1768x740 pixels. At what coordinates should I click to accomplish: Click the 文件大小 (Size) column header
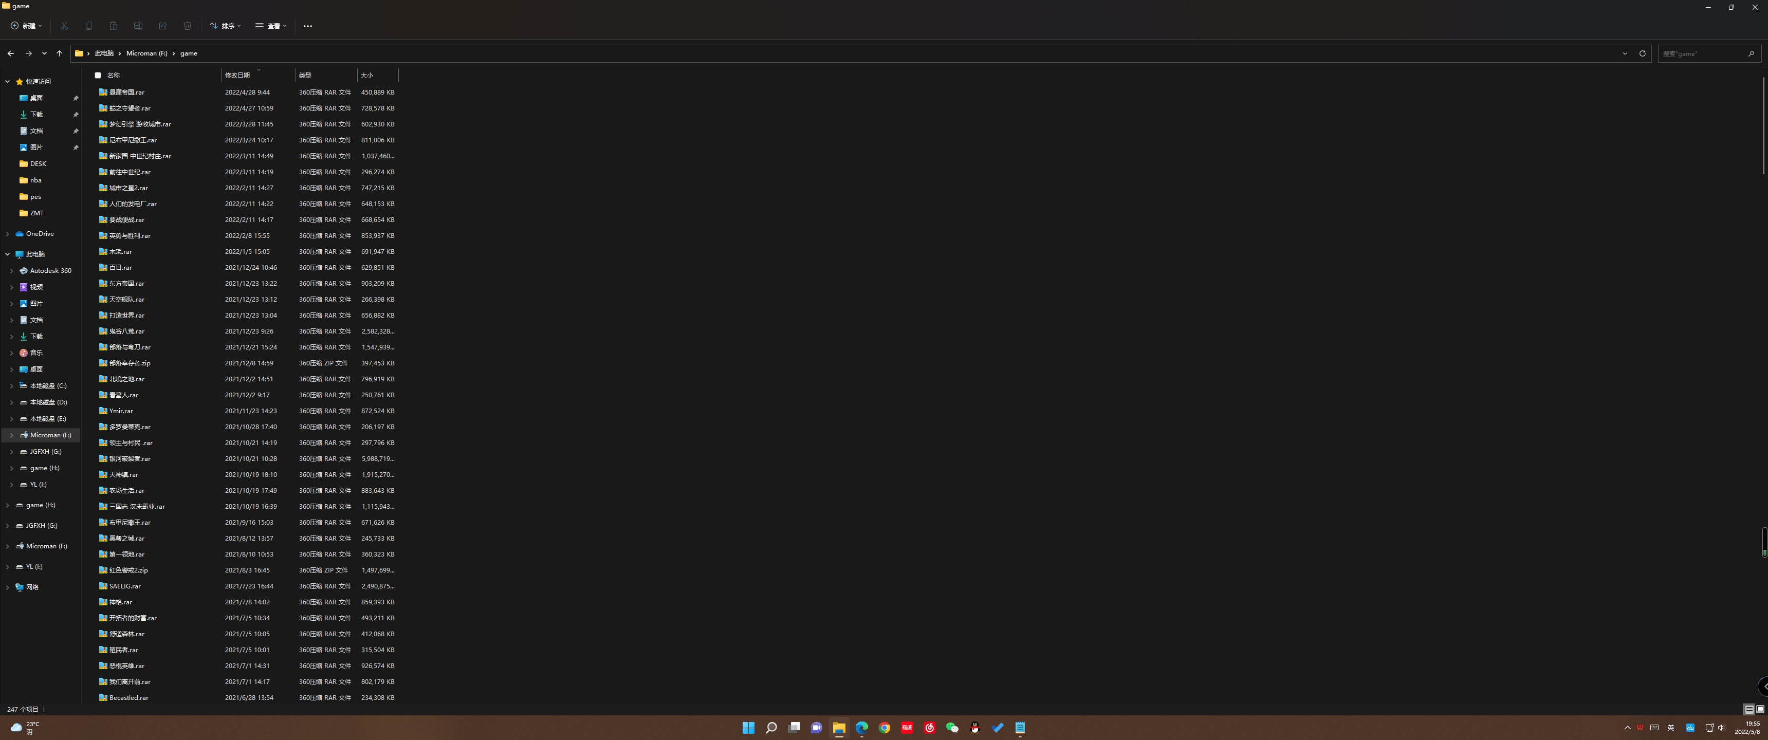pyautogui.click(x=366, y=75)
